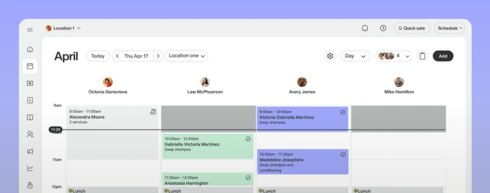Open the reports chart icon in sidebar

click(x=30, y=169)
